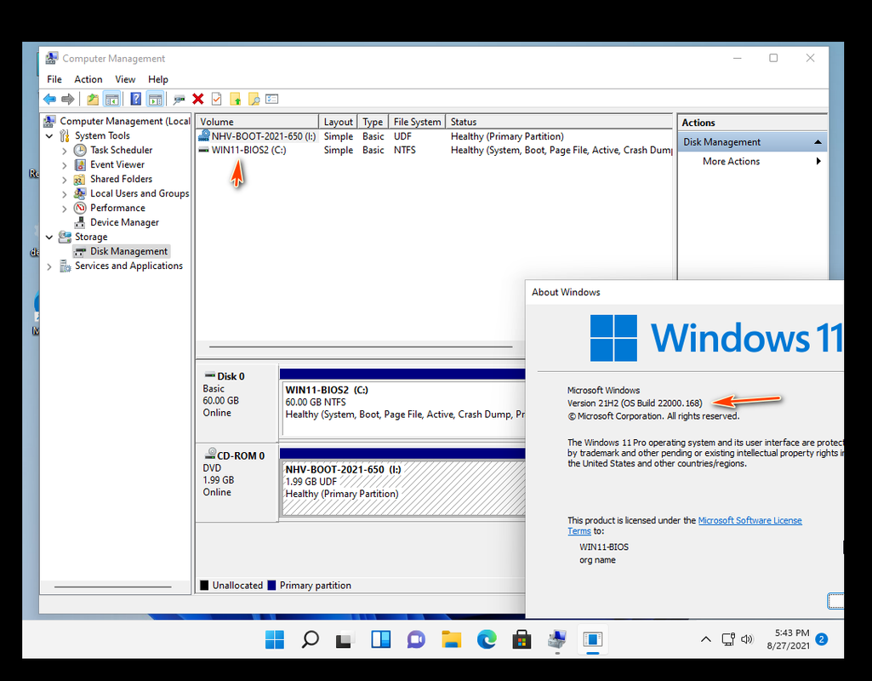Viewport: 872px width, 681px height.
Task: Select the NHV-BOOT-2021-650 (I:) partition block
Action: pos(404,488)
